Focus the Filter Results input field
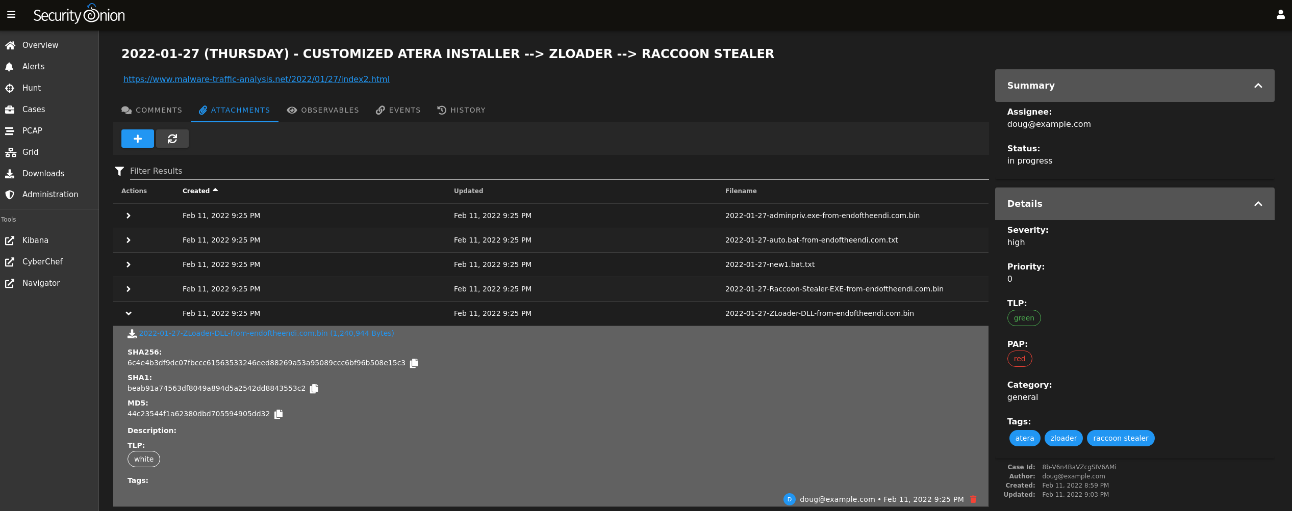This screenshot has height=511, width=1292. [x=559, y=171]
